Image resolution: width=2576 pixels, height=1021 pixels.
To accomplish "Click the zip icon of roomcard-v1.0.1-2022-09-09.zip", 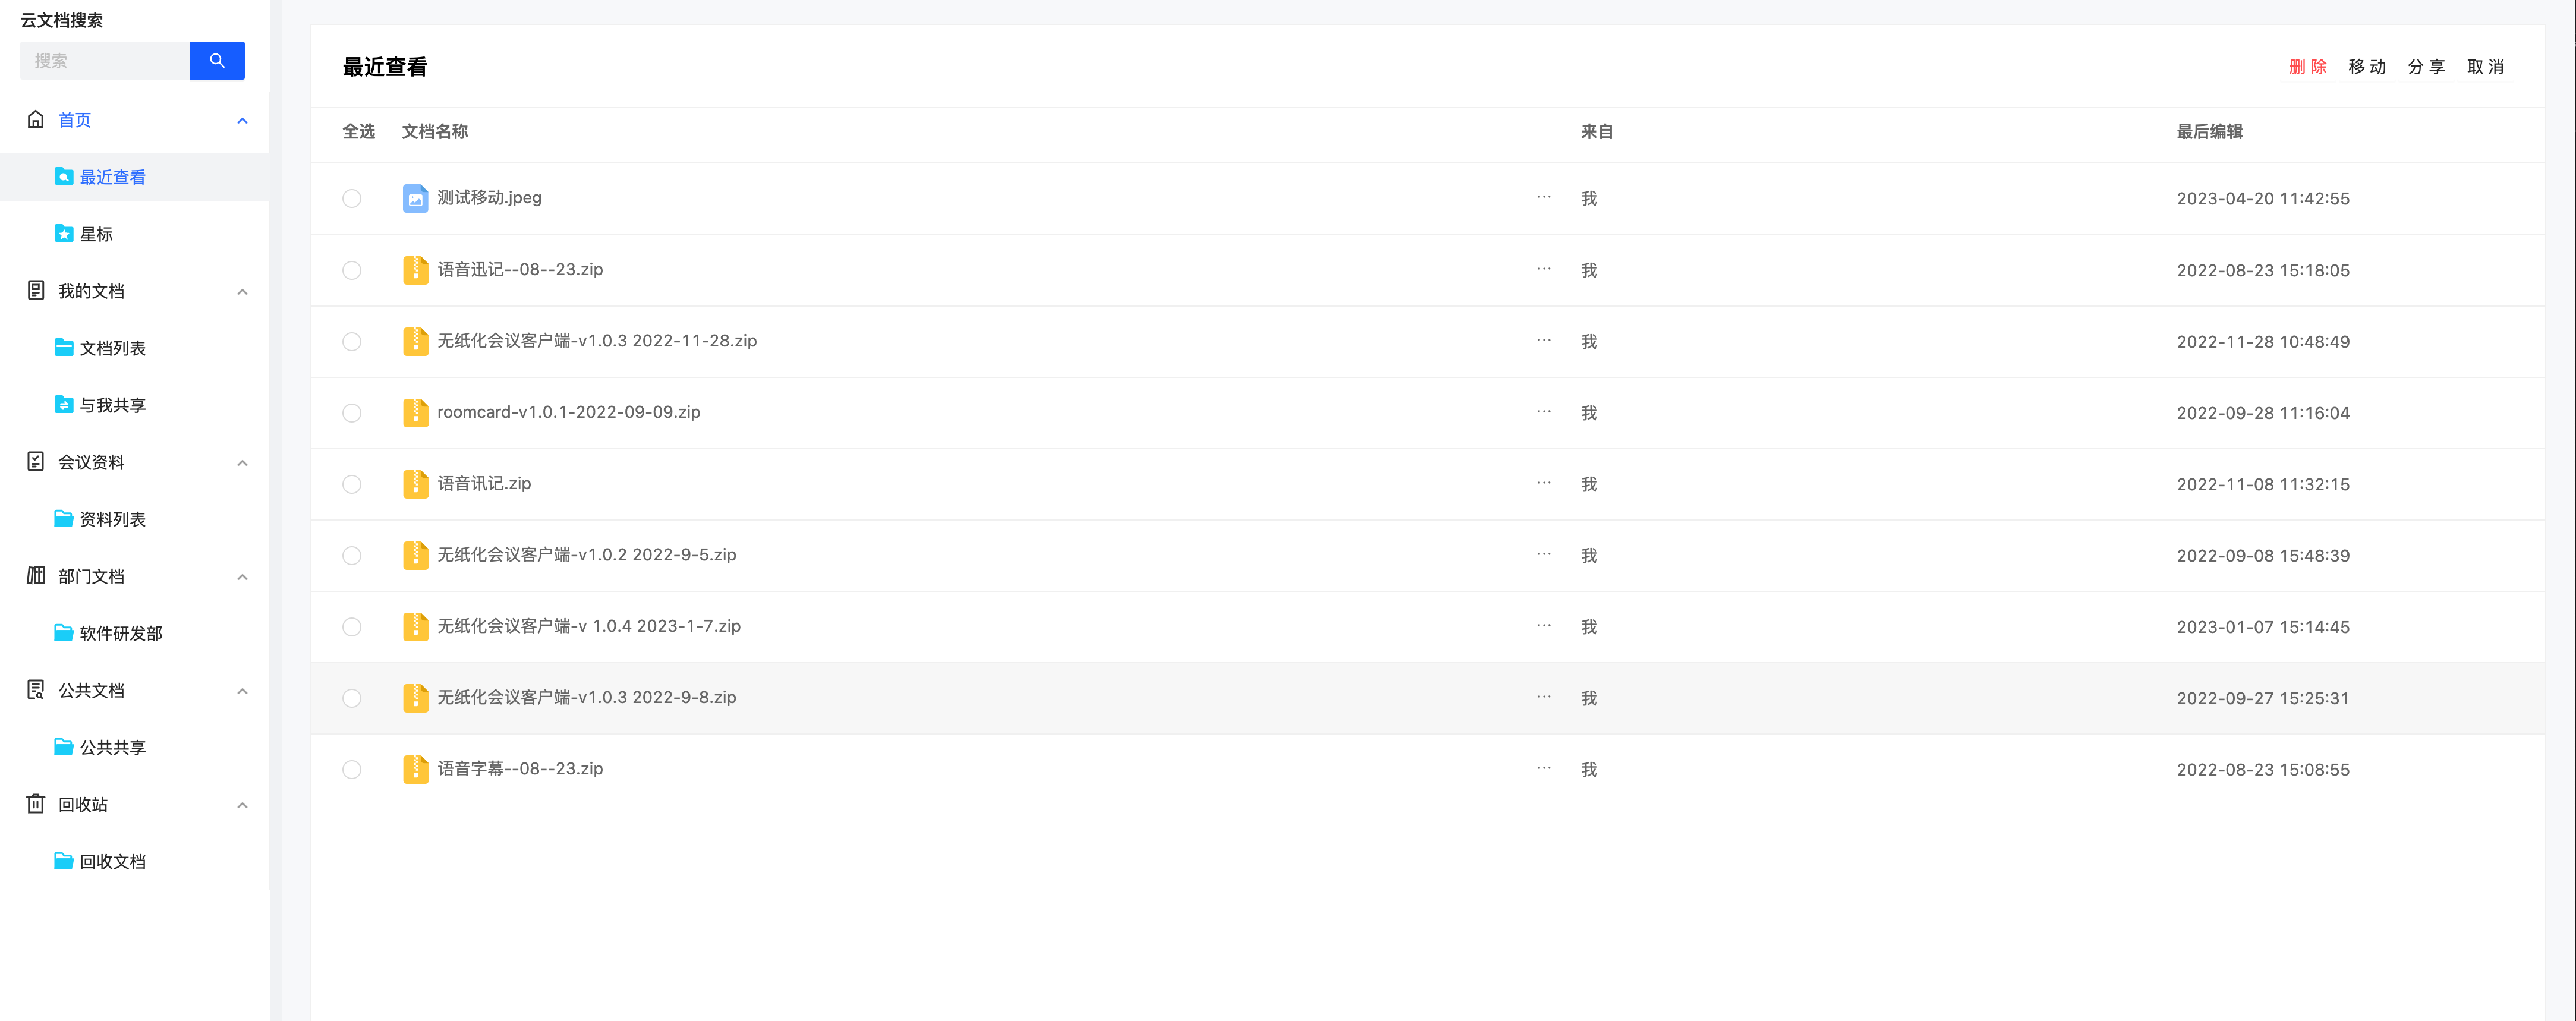I will (415, 412).
